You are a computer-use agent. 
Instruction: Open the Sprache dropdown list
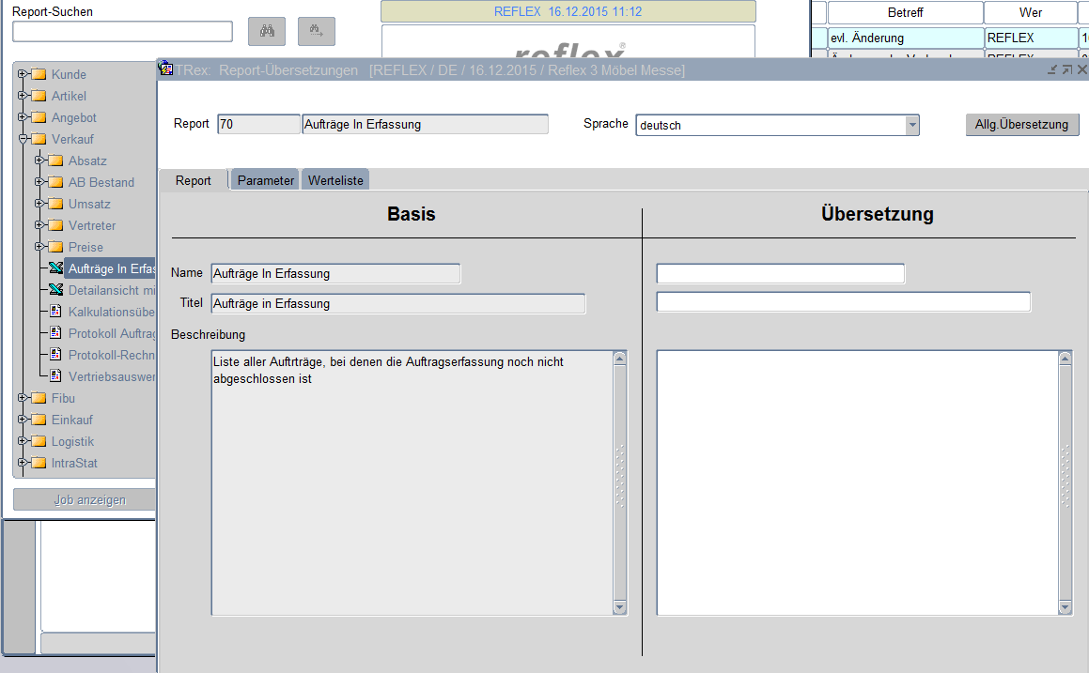[911, 126]
